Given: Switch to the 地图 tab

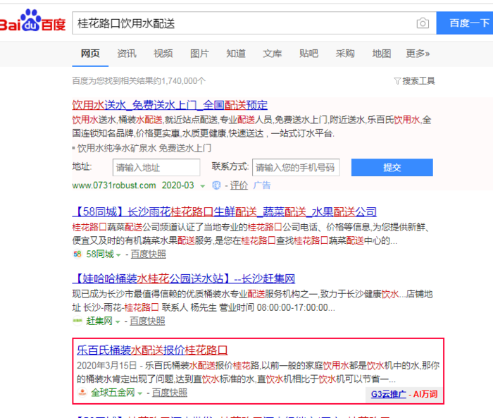Looking at the screenshot, I should tap(382, 54).
